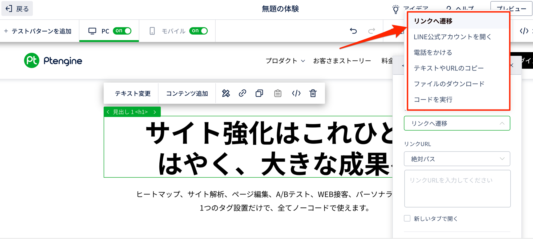
Task: Open the code edit icon in toolbar
Action: 296,93
